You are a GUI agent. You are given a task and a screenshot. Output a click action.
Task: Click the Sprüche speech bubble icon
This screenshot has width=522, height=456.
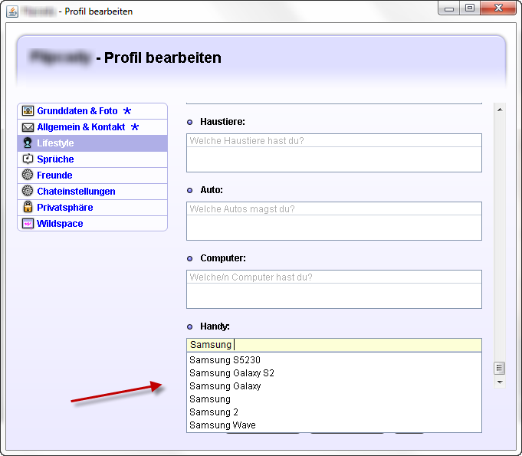(x=28, y=159)
